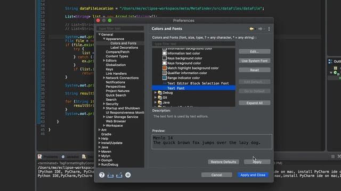Select Link Handlers preferences

pos(116,74)
